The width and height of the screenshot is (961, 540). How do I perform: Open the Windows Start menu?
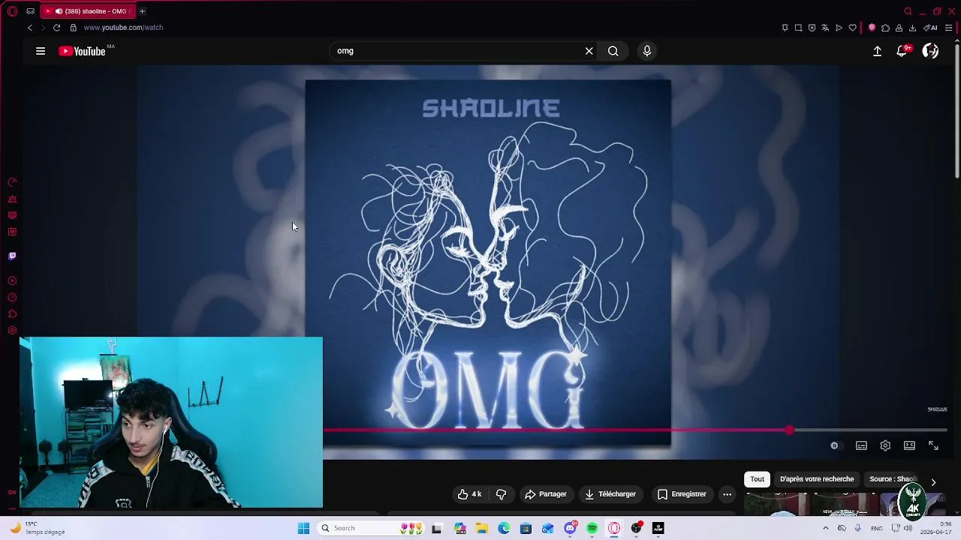[303, 529]
